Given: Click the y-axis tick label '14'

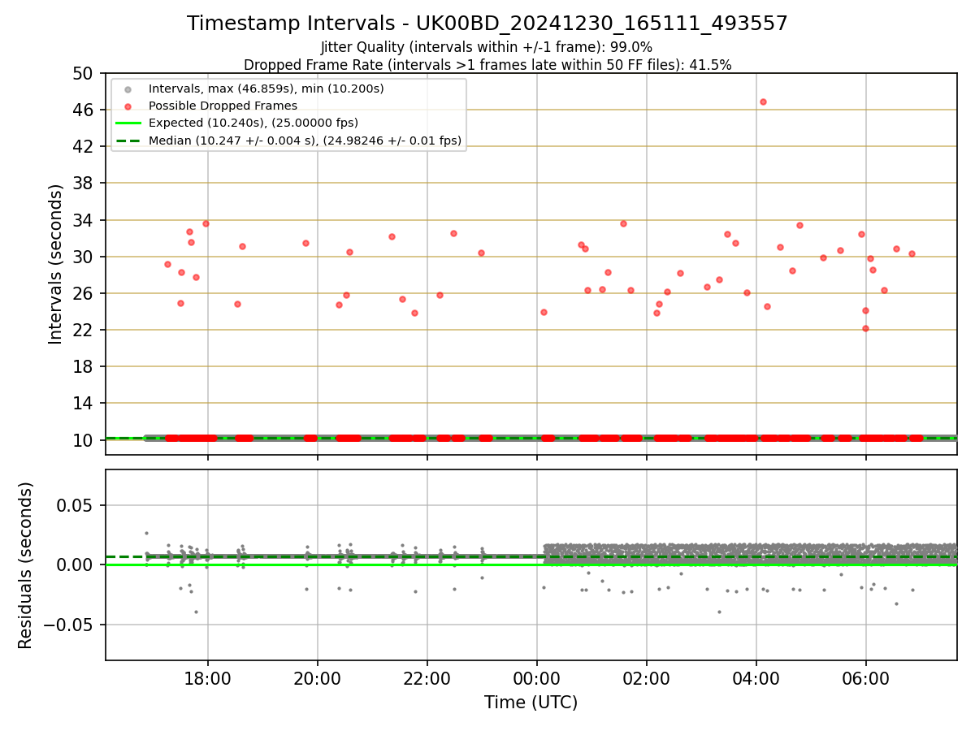Looking at the screenshot, I should tap(84, 404).
